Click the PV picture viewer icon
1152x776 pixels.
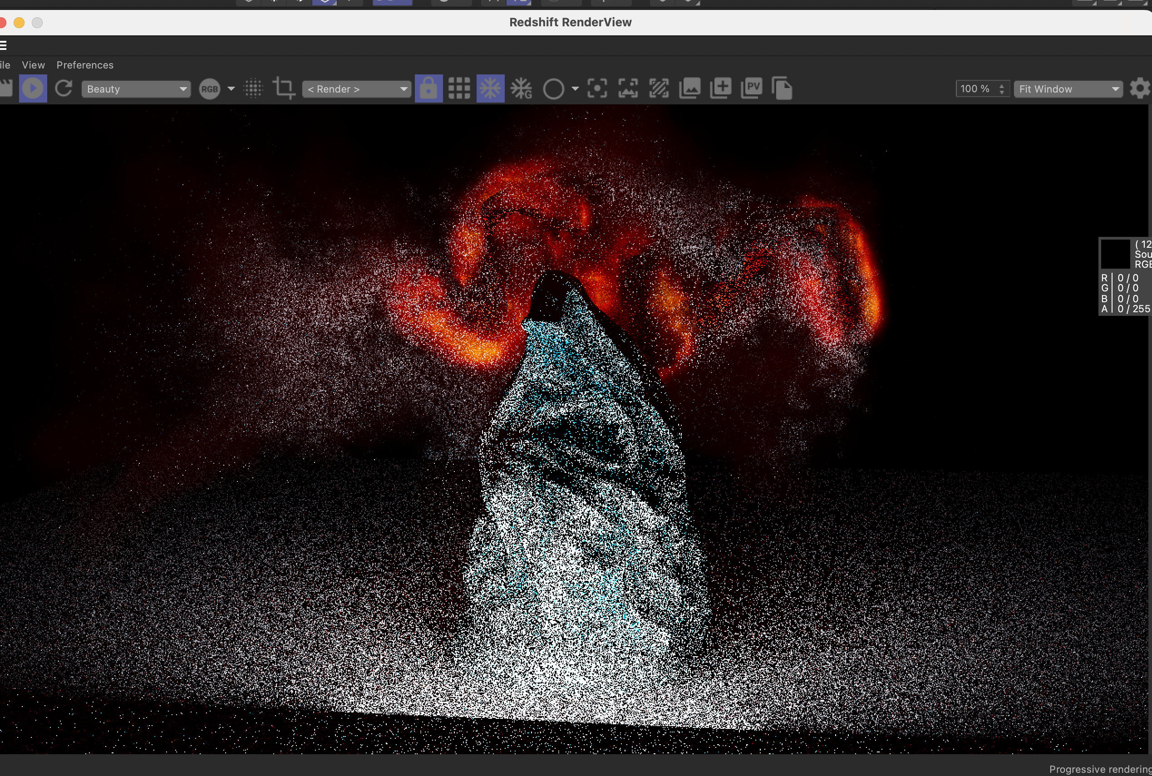coord(752,88)
